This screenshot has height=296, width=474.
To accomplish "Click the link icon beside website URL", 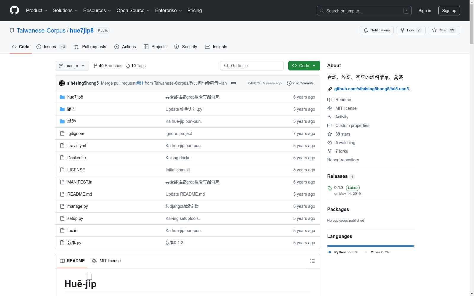I will 330,89.
